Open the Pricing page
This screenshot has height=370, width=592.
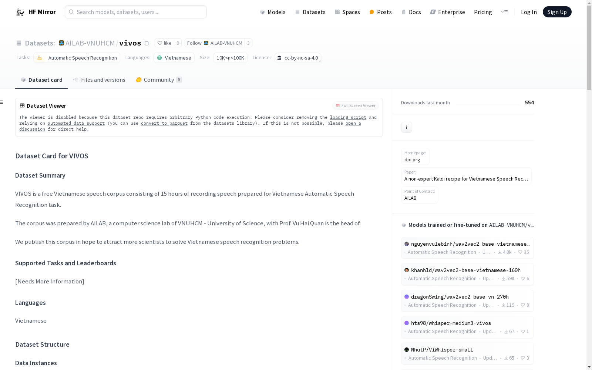483,12
